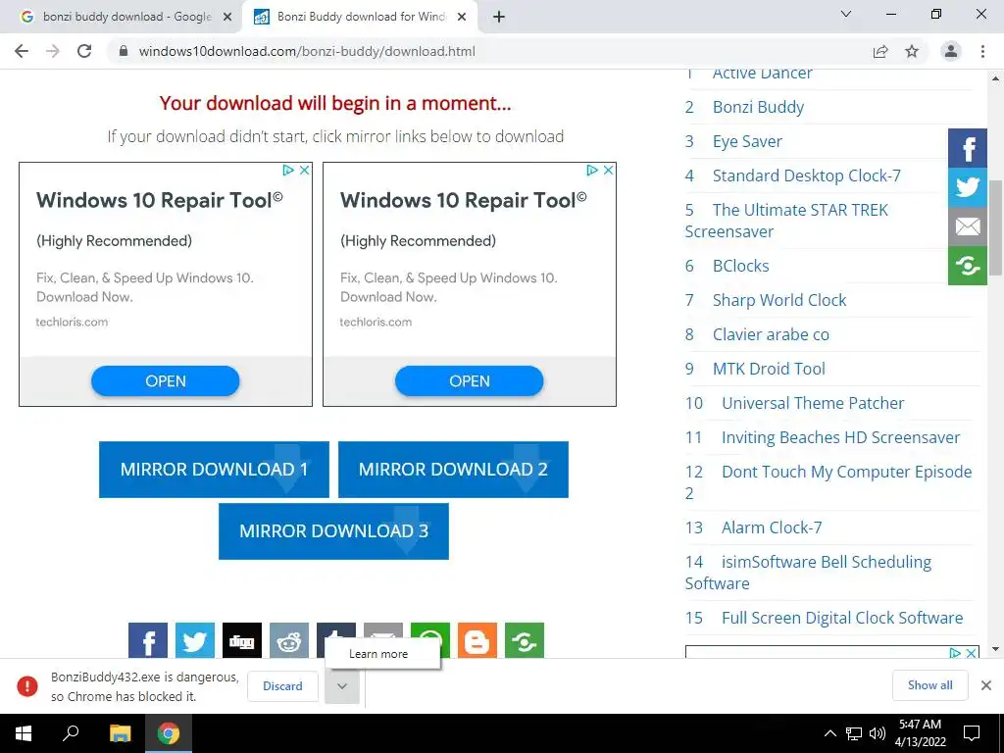Share on Twitter from bottom share row

195,640
